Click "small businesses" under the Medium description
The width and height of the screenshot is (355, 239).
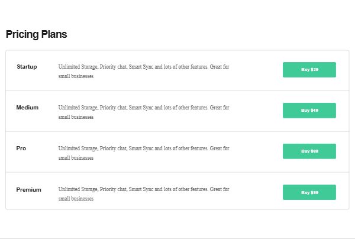pyautogui.click(x=76, y=117)
